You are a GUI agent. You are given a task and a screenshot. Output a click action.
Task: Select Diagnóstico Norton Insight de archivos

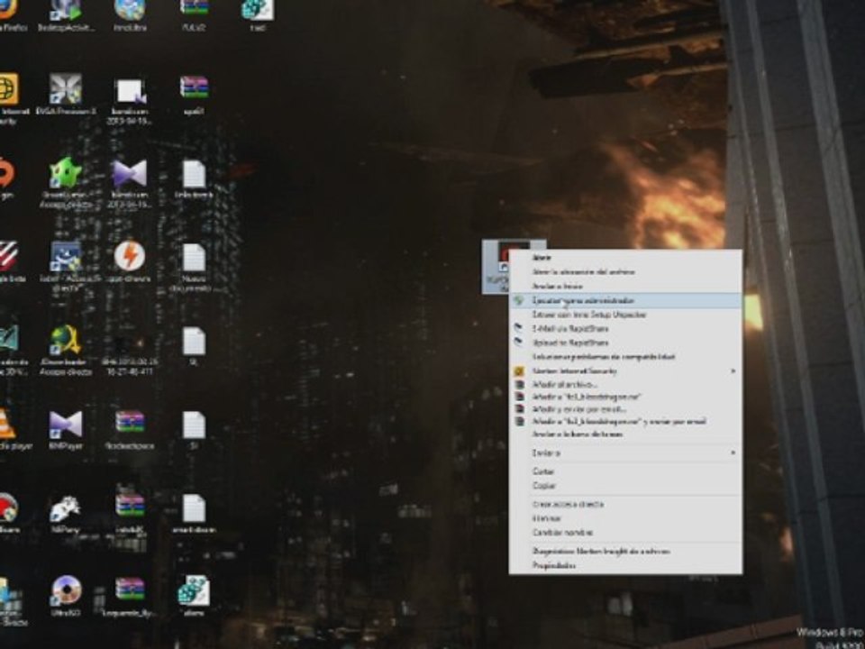625,552
